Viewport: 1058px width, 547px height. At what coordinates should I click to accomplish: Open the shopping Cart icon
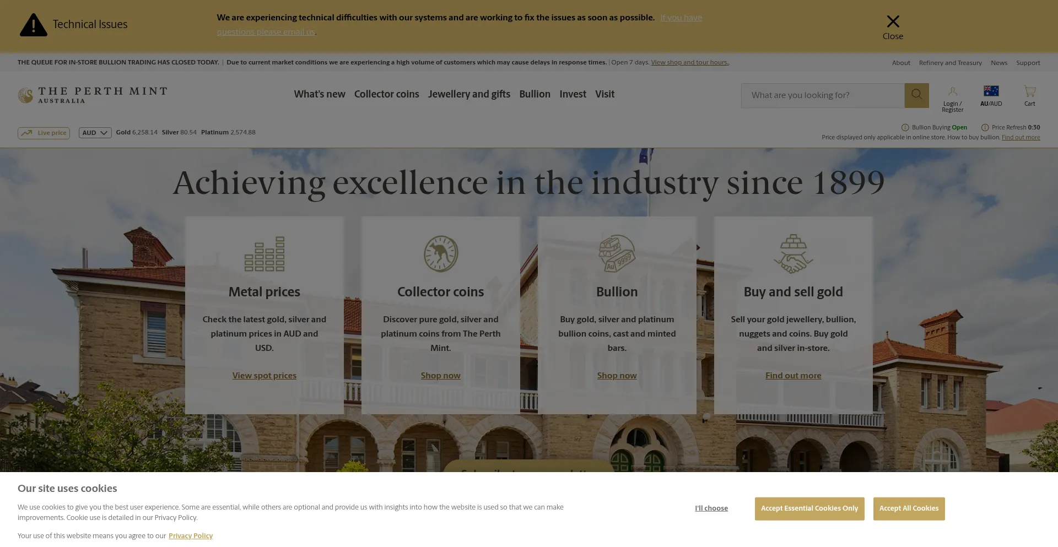(x=1029, y=91)
